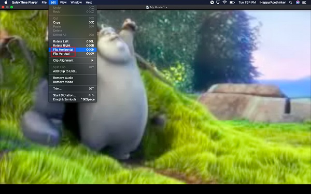
Task: Open the QuickTime Player app menu
Action: click(x=24, y=3)
